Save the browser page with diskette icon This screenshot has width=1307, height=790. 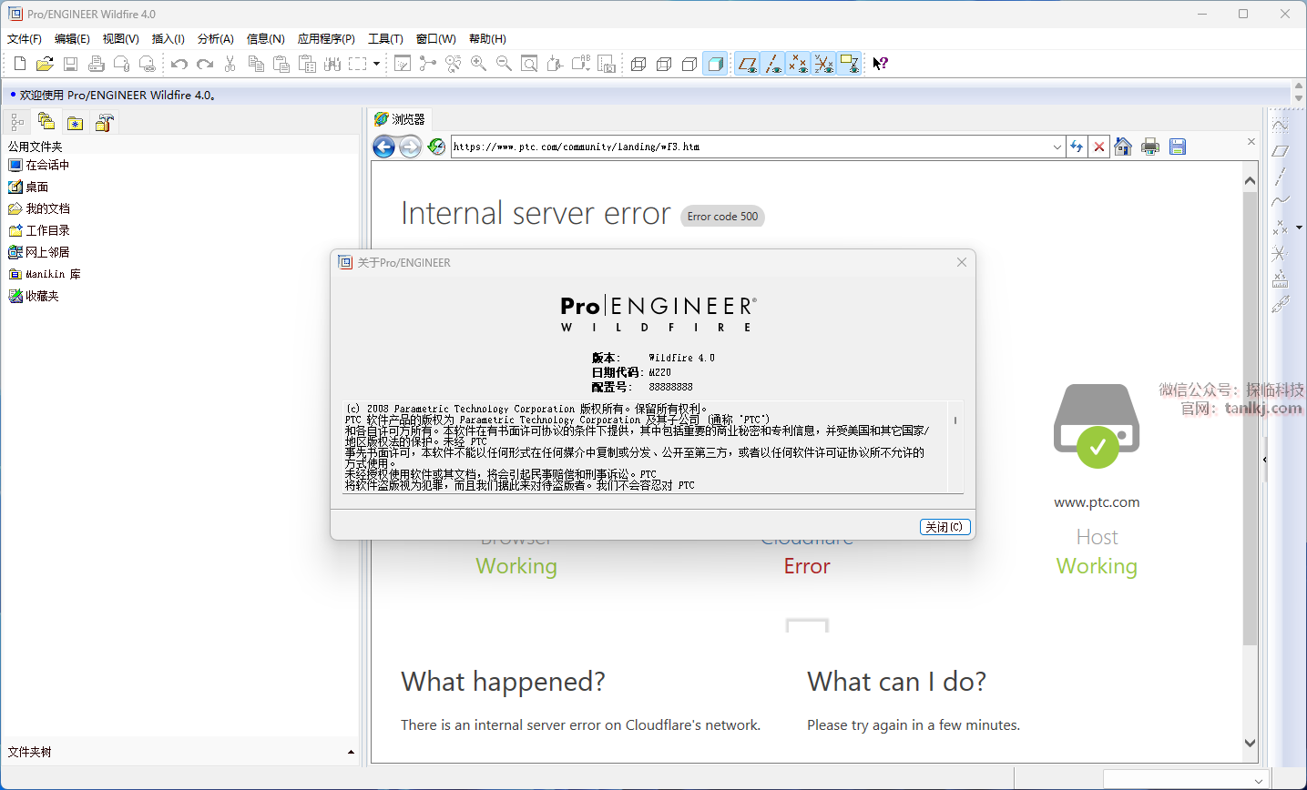1178,147
